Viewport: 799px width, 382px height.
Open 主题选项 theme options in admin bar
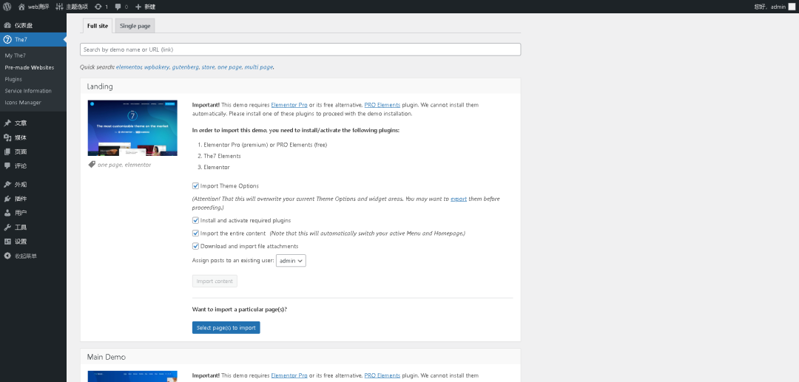(x=71, y=7)
